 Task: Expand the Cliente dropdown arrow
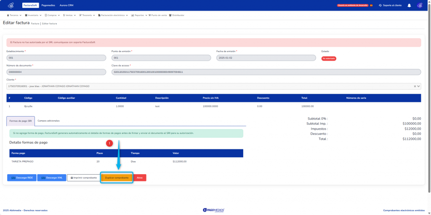tap(418, 86)
